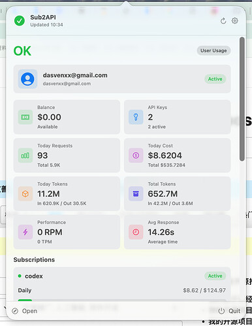The image size is (252, 326).
Task: Open settings via the gear icon
Action: tap(234, 21)
